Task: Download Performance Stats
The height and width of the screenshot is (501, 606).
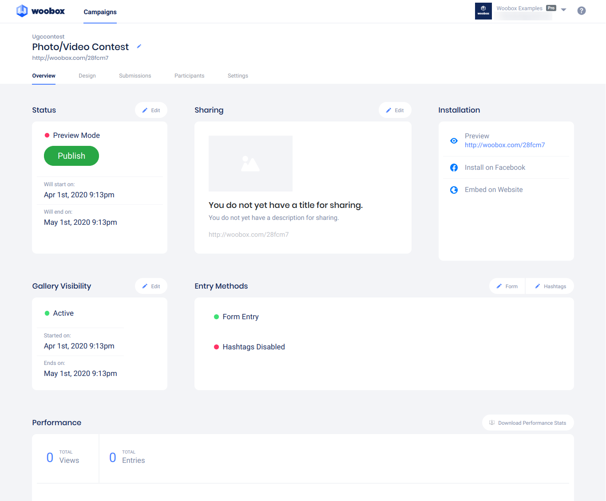Action: point(527,423)
